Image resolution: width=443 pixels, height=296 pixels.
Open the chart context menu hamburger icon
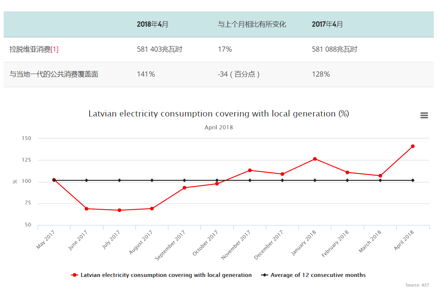(x=424, y=115)
